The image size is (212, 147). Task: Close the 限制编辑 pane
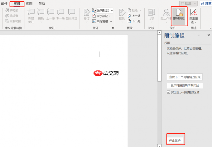209,35
